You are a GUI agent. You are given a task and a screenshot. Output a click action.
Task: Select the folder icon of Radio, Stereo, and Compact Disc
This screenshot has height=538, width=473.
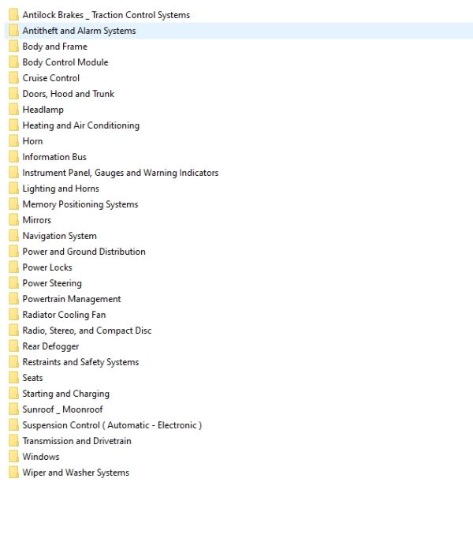tap(13, 331)
